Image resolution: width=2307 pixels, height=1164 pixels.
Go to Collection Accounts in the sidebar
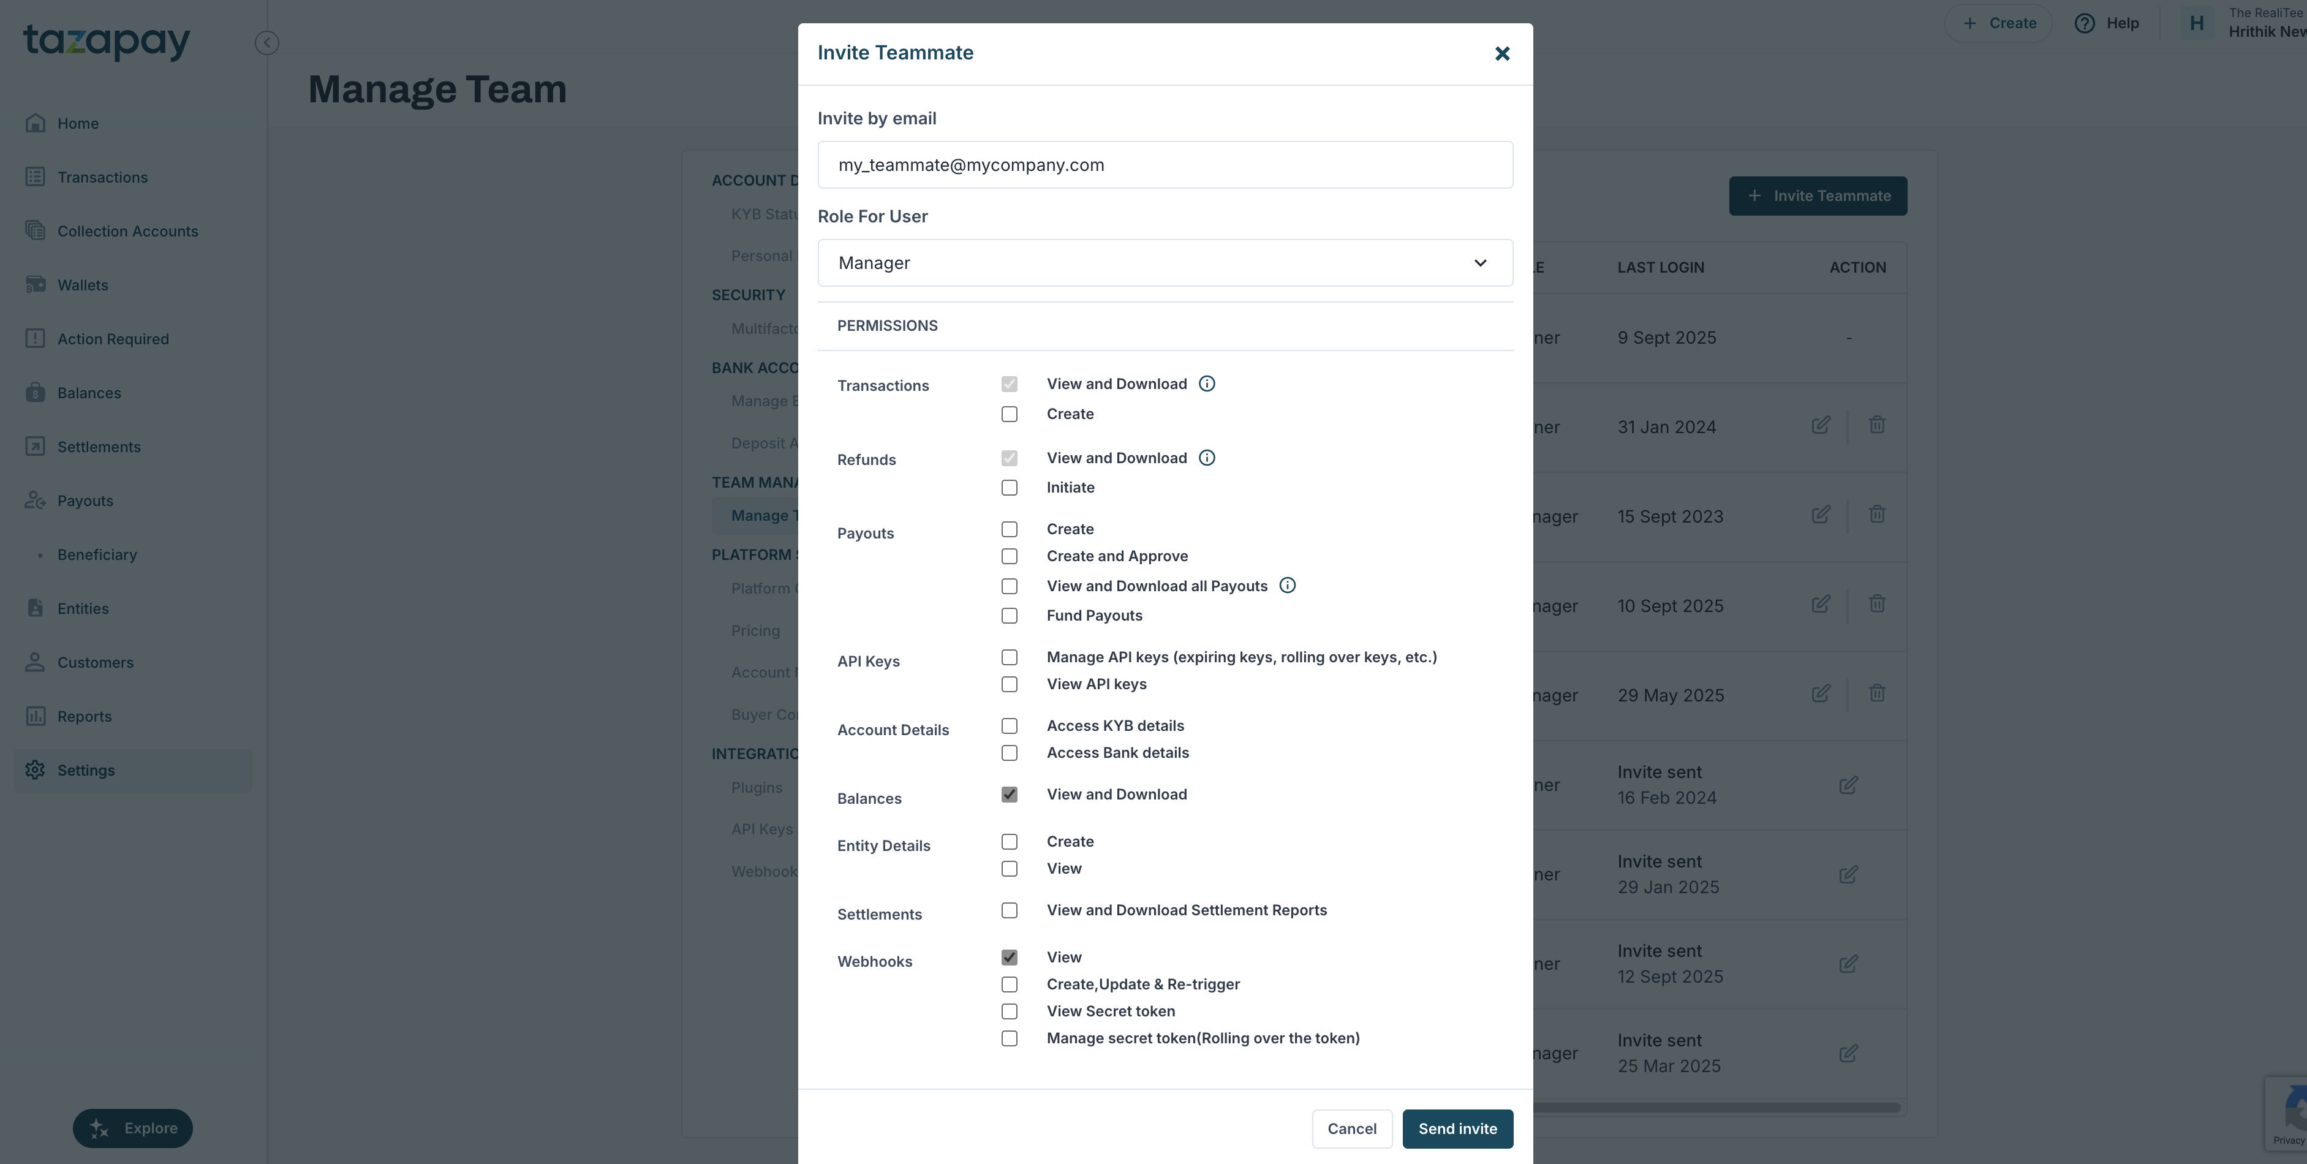click(127, 231)
